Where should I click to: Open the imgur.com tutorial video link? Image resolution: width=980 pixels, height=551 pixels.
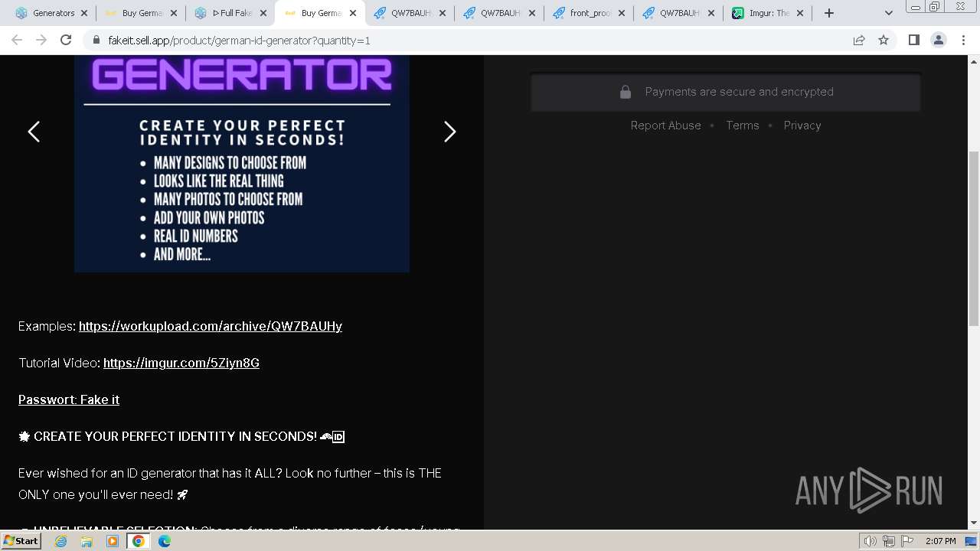click(181, 363)
